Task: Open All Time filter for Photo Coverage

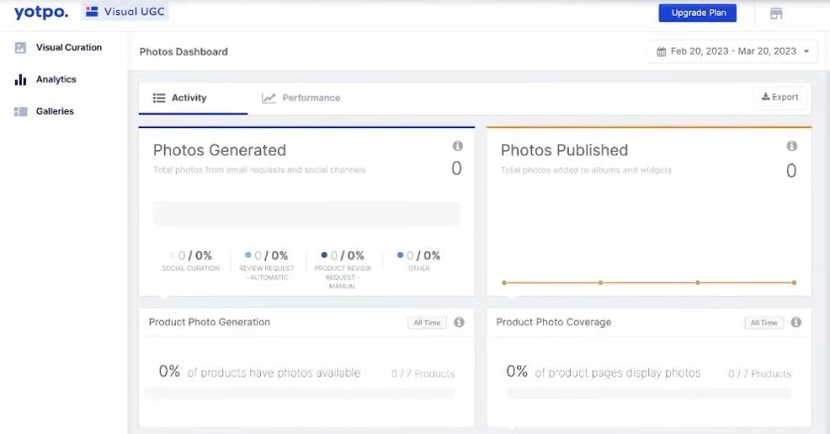Action: 764,323
